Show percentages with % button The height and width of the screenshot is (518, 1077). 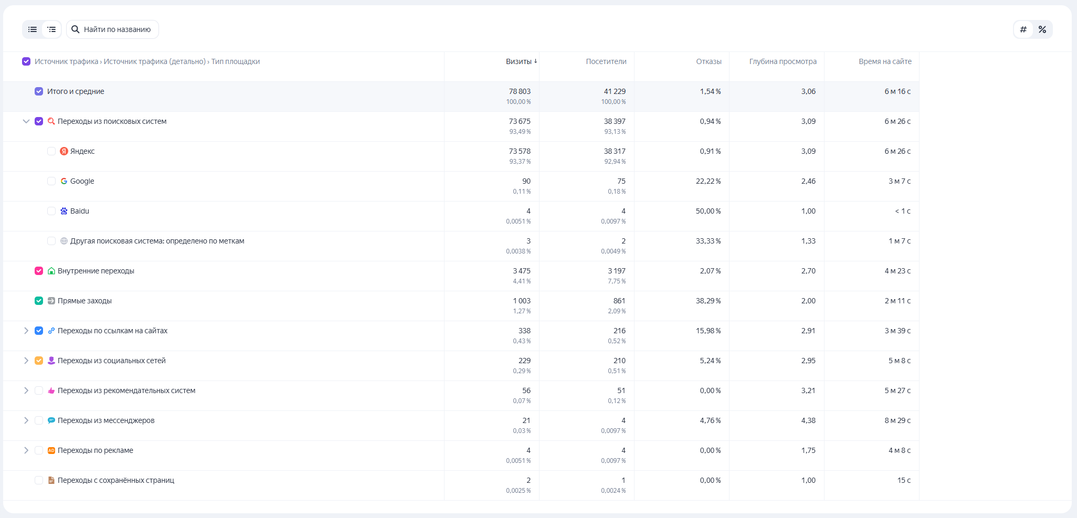[x=1042, y=29]
